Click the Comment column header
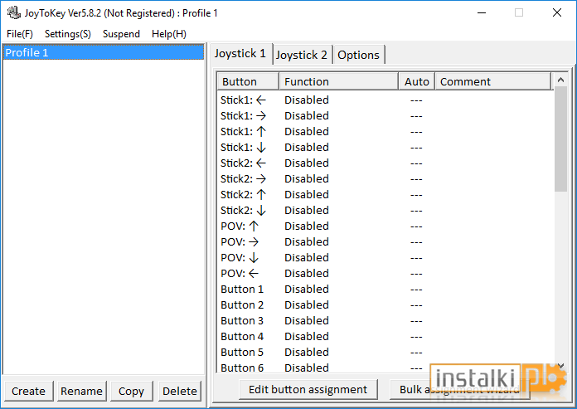577x409 pixels. [493, 81]
